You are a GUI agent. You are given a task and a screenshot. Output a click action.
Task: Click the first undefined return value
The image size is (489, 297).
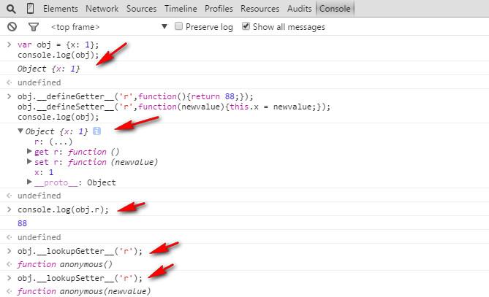pyautogui.click(x=39, y=82)
